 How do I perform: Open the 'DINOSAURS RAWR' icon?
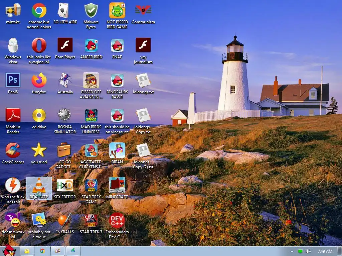click(x=117, y=80)
